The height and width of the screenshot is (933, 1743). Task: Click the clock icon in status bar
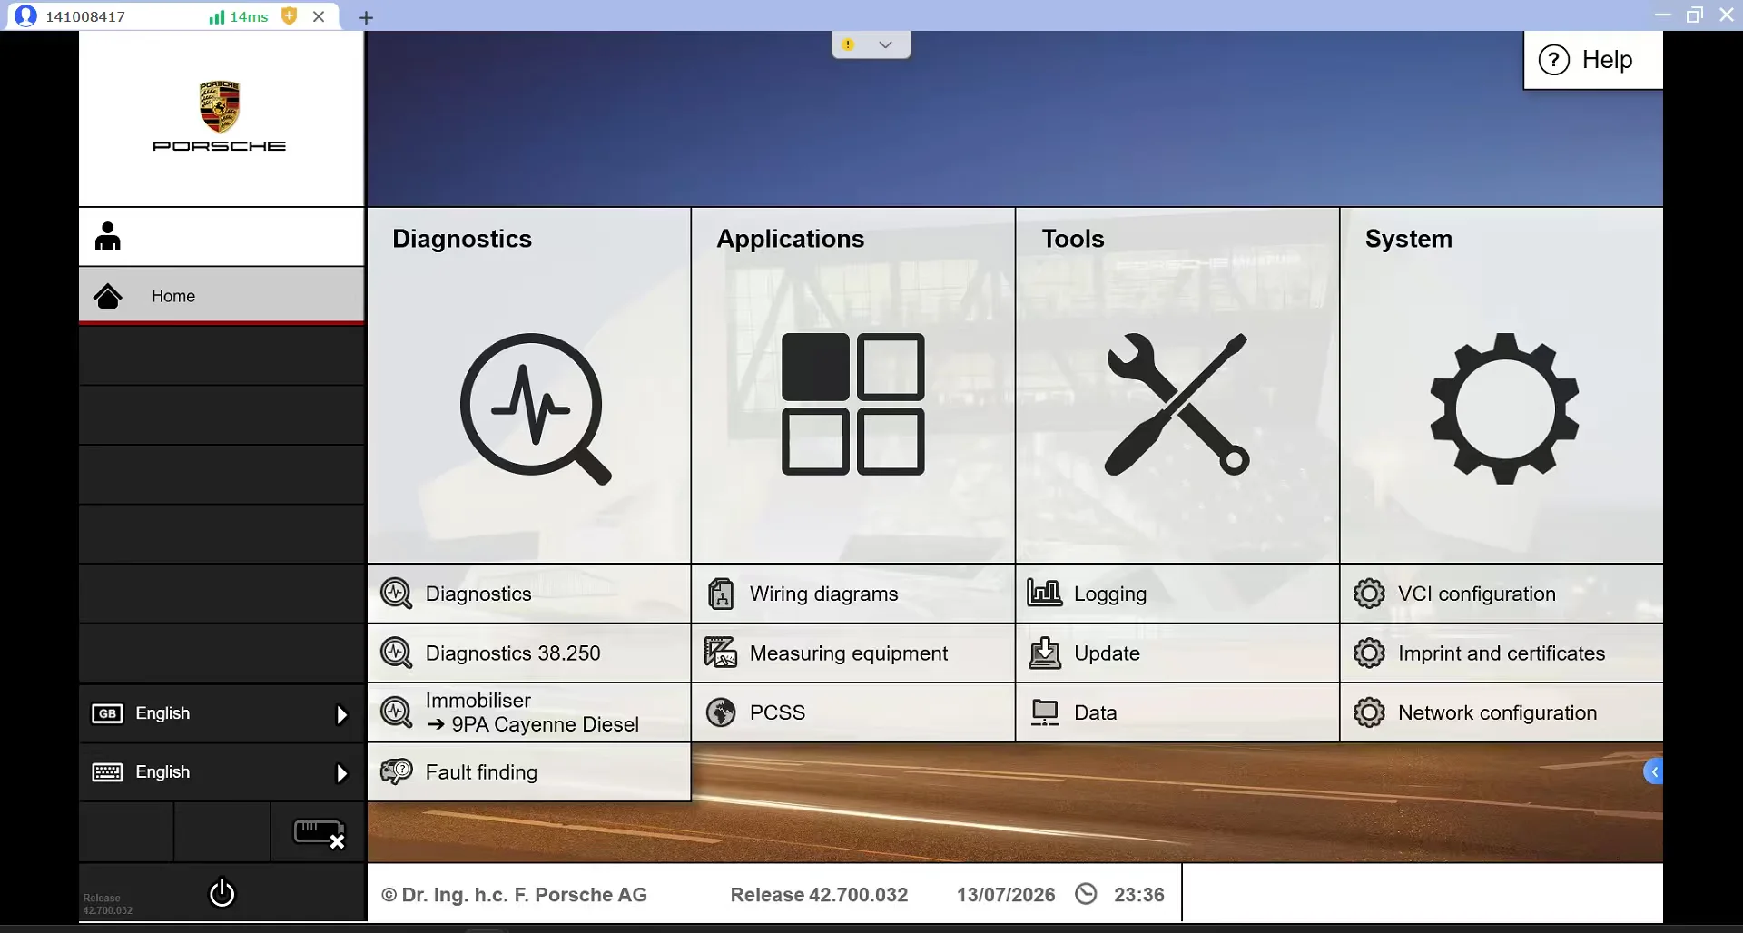[x=1086, y=894]
